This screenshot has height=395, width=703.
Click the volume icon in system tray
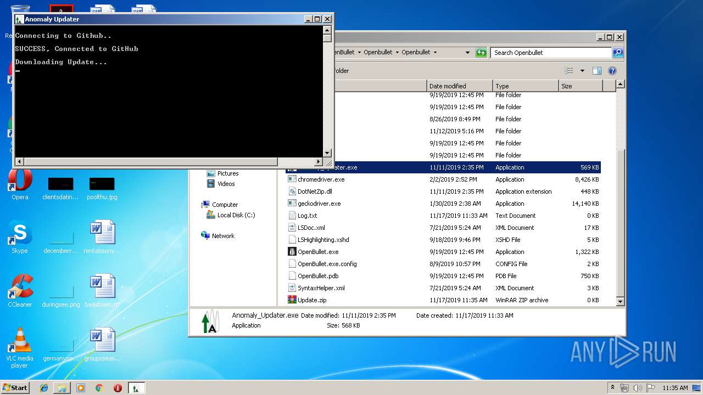pyautogui.click(x=638, y=388)
